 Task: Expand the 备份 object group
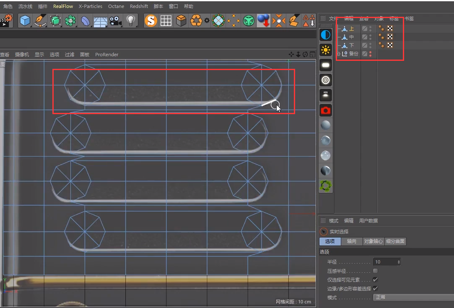point(338,54)
